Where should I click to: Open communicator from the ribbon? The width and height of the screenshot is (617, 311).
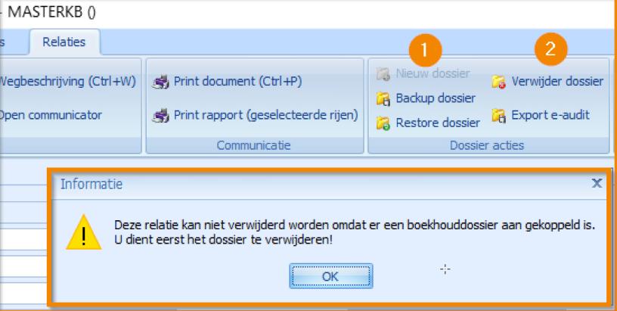[x=48, y=116]
